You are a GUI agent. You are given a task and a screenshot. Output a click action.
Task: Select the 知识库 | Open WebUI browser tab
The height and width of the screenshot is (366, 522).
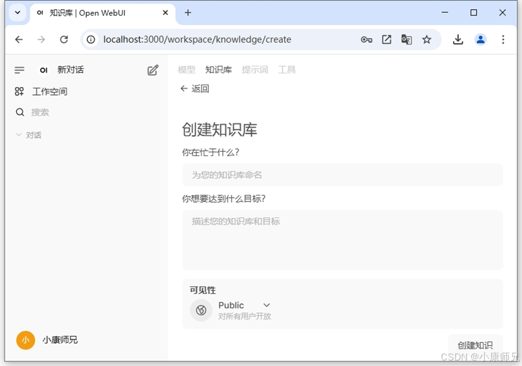coord(102,13)
